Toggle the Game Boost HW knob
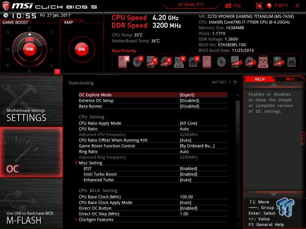 (x=30, y=49)
